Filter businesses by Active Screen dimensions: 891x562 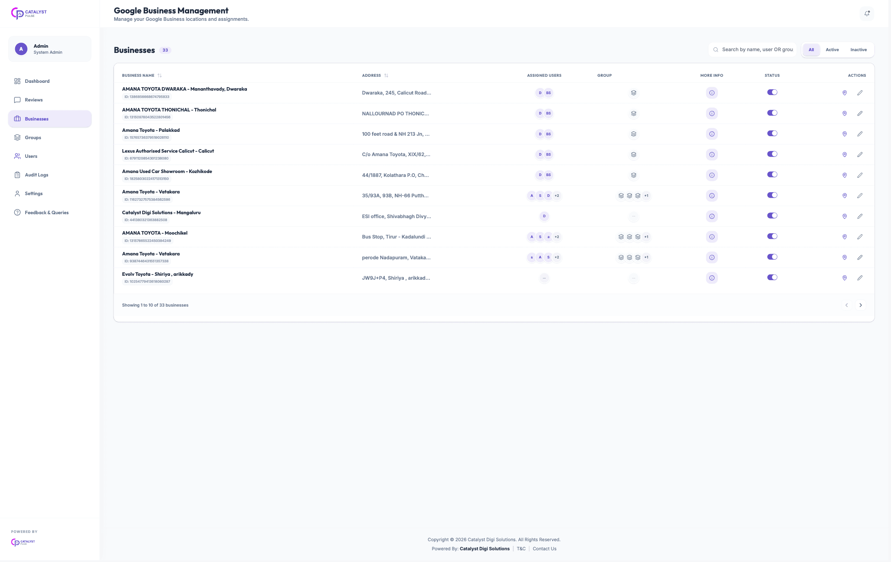pos(832,50)
